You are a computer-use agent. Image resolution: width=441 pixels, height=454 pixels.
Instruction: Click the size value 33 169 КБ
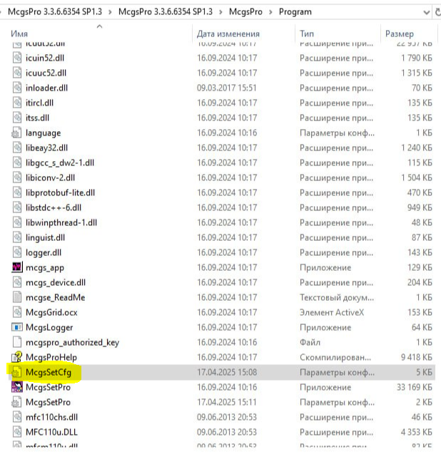click(415, 387)
